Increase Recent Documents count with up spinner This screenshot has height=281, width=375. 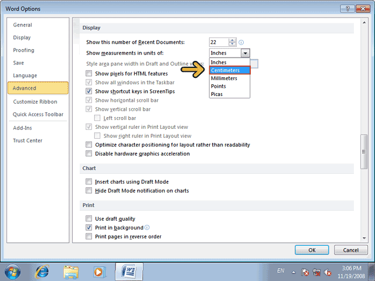232,40
